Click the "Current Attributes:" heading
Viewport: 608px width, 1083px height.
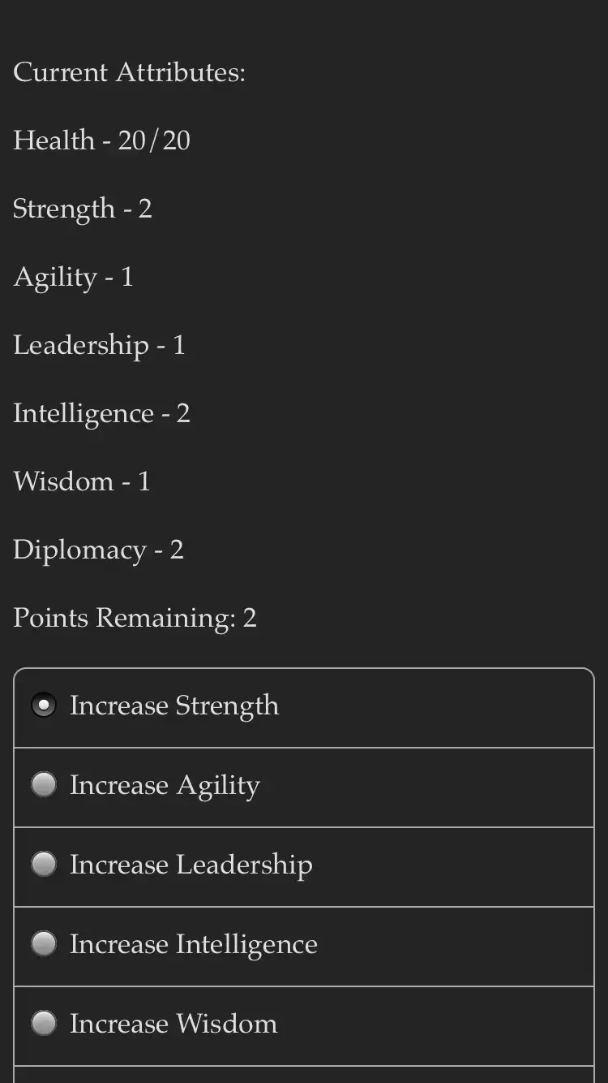pos(129,72)
